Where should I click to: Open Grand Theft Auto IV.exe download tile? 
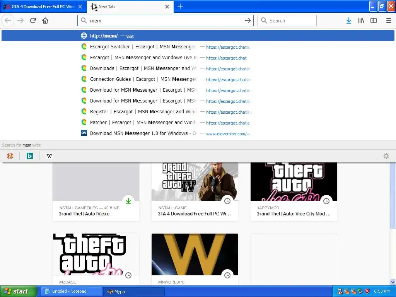[x=96, y=192]
